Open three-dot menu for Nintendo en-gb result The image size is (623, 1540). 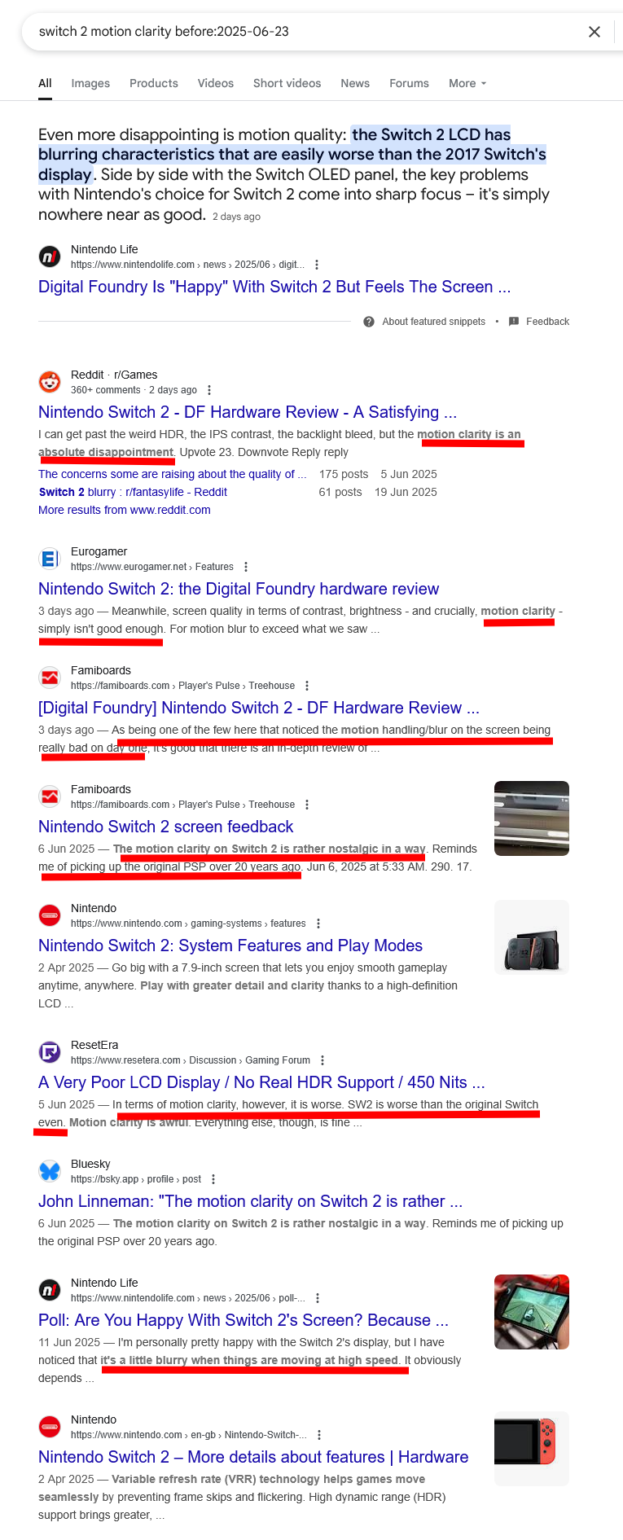(x=319, y=1435)
